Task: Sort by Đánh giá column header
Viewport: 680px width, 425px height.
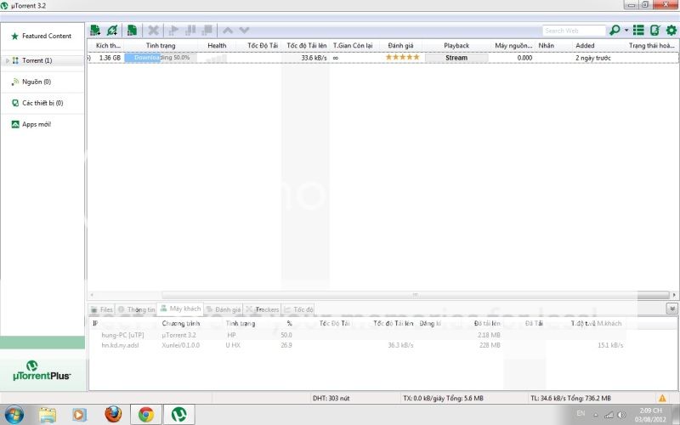Action: pos(400,46)
